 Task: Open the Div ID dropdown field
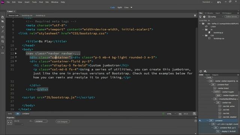coord(19,124)
